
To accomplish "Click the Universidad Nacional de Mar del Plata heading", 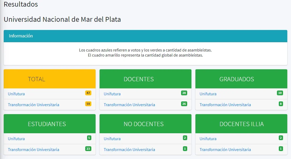I will (62, 19).
